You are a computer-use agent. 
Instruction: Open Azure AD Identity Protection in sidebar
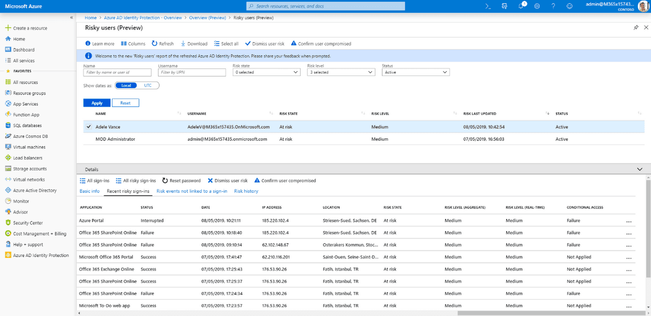coord(41,255)
